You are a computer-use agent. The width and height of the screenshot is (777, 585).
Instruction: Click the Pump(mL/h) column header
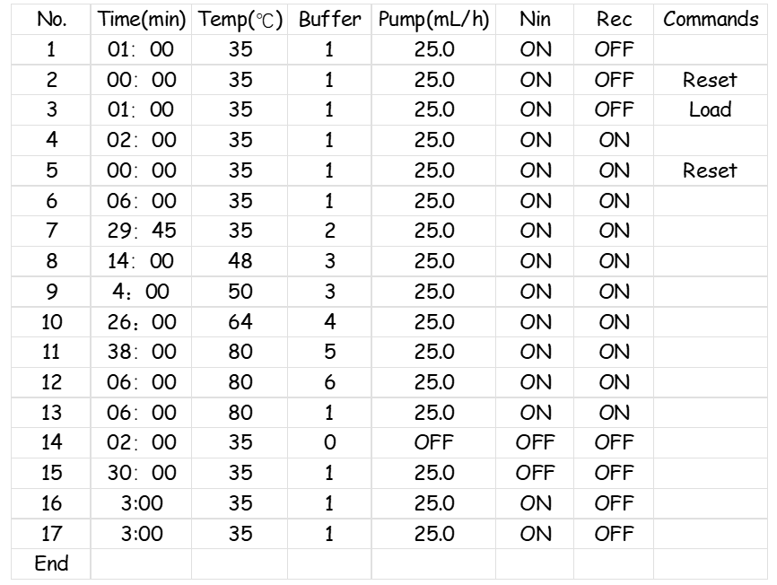pos(434,20)
